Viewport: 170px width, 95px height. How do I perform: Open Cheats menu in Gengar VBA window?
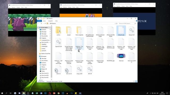(x=18, y=7)
